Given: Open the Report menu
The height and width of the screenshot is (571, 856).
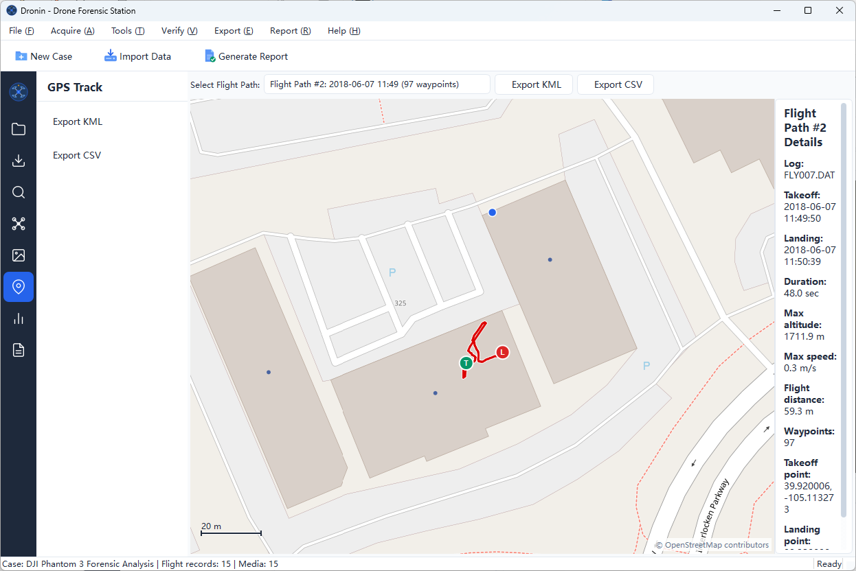Looking at the screenshot, I should 290,31.
